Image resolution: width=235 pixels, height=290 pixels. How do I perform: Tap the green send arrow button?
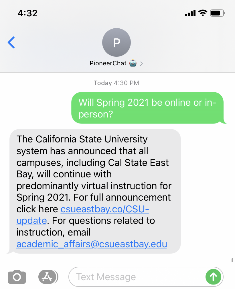coord(213,277)
